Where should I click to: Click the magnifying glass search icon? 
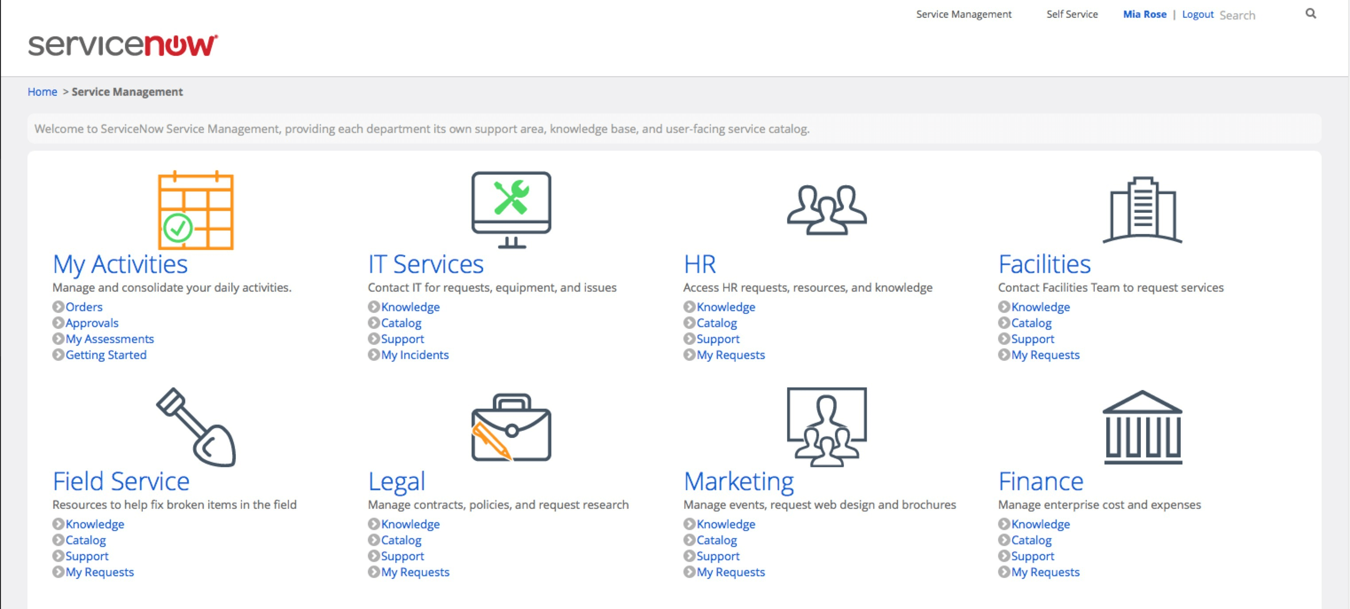(1310, 14)
